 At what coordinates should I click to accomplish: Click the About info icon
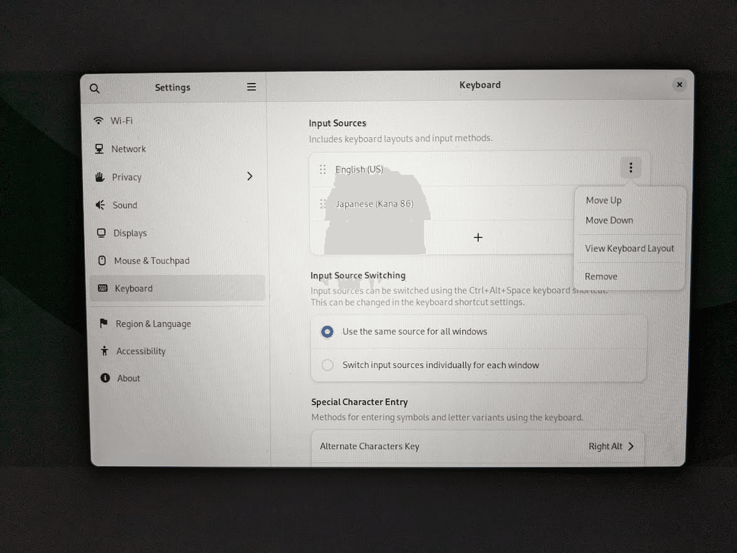click(x=105, y=378)
